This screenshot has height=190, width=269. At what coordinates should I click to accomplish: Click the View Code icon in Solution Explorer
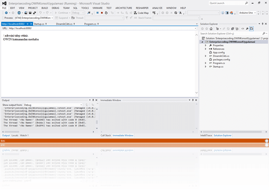(243, 29)
